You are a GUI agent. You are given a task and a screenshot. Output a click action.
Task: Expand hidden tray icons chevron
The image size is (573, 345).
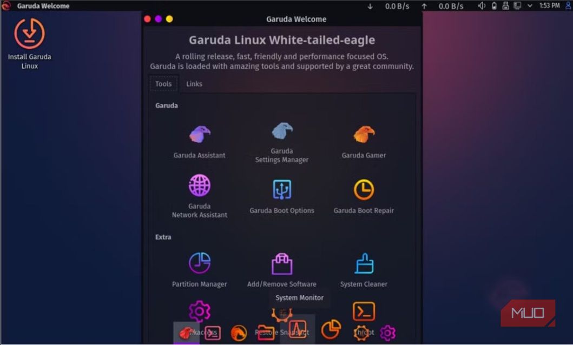tap(530, 6)
